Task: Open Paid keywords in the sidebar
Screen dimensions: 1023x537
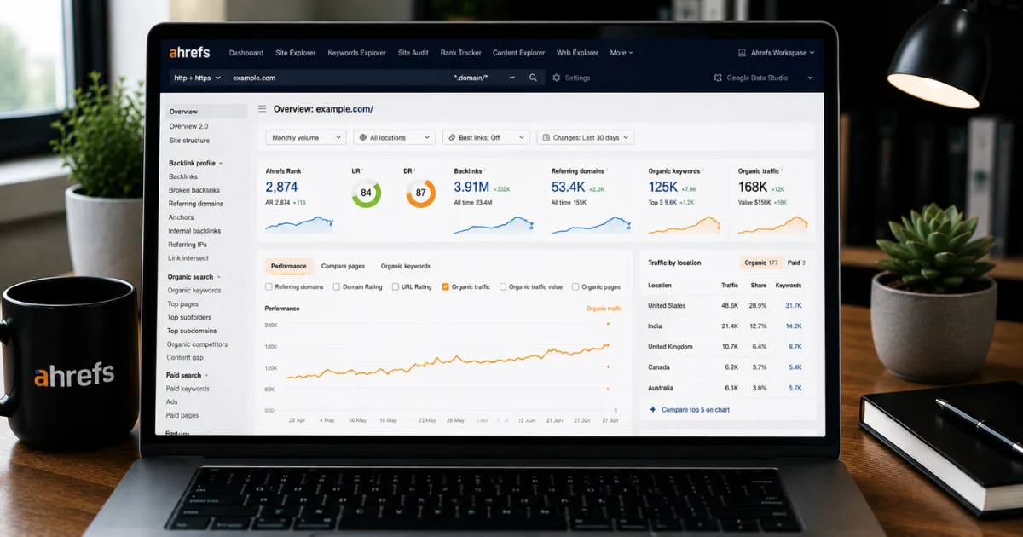Action: (188, 389)
